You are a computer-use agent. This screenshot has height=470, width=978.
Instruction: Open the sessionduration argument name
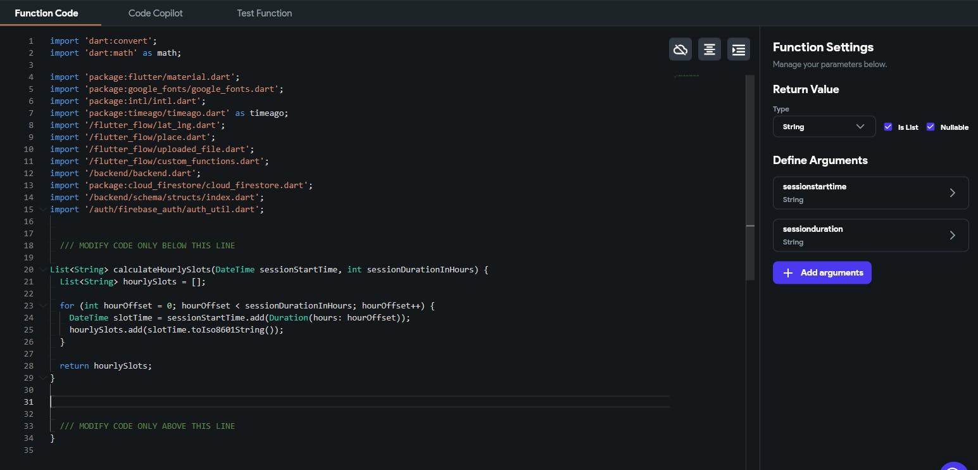(812, 229)
